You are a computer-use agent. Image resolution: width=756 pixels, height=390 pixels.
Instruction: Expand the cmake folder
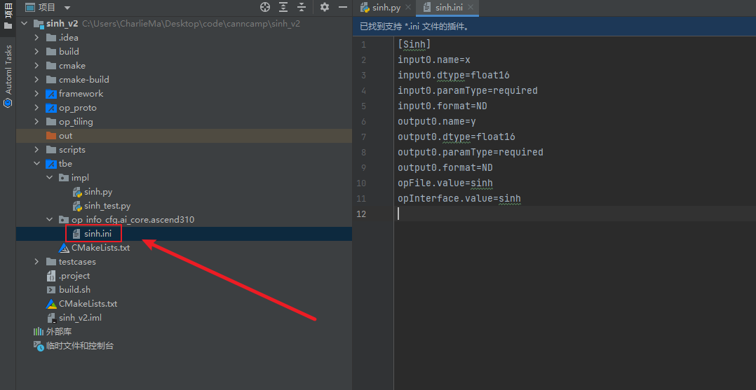(x=36, y=66)
